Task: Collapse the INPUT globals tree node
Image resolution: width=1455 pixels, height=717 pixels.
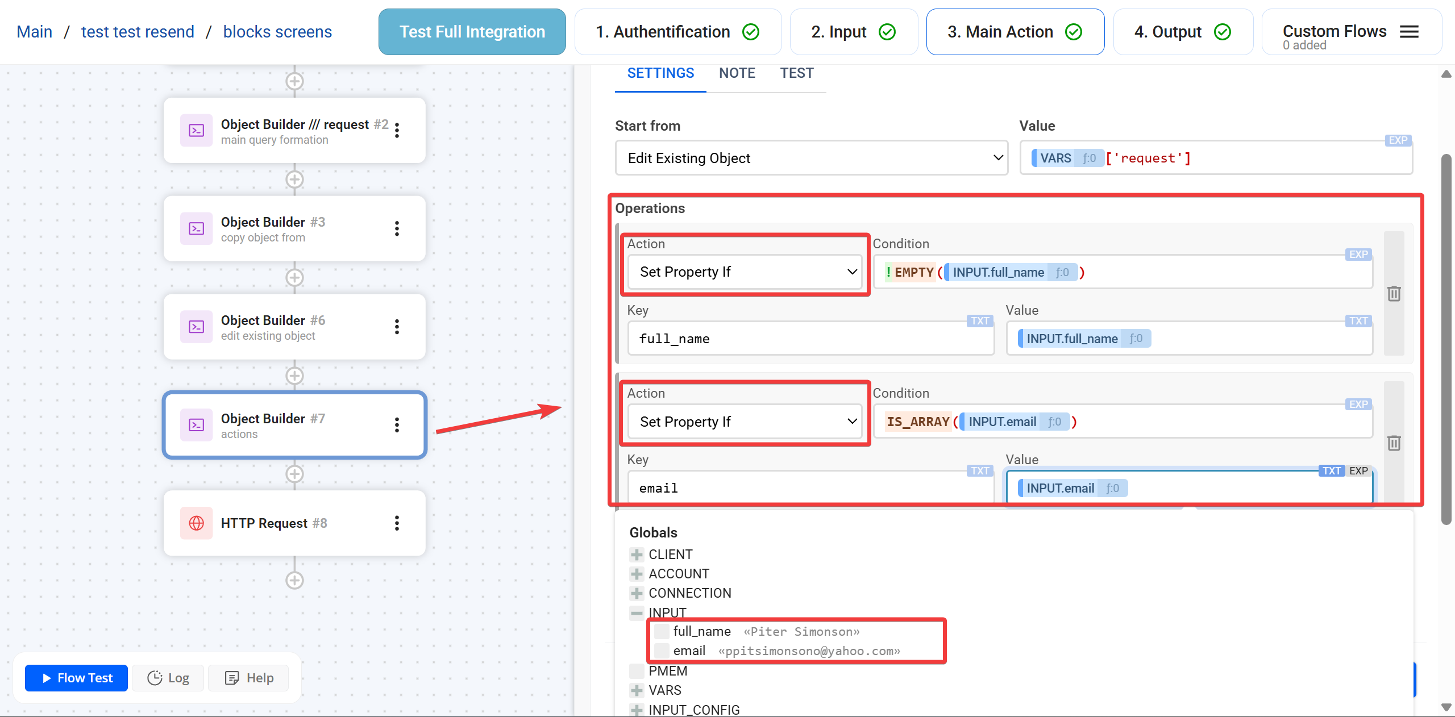Action: pos(637,613)
